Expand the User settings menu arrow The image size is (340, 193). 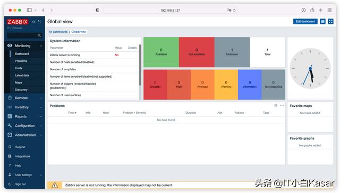41,175
